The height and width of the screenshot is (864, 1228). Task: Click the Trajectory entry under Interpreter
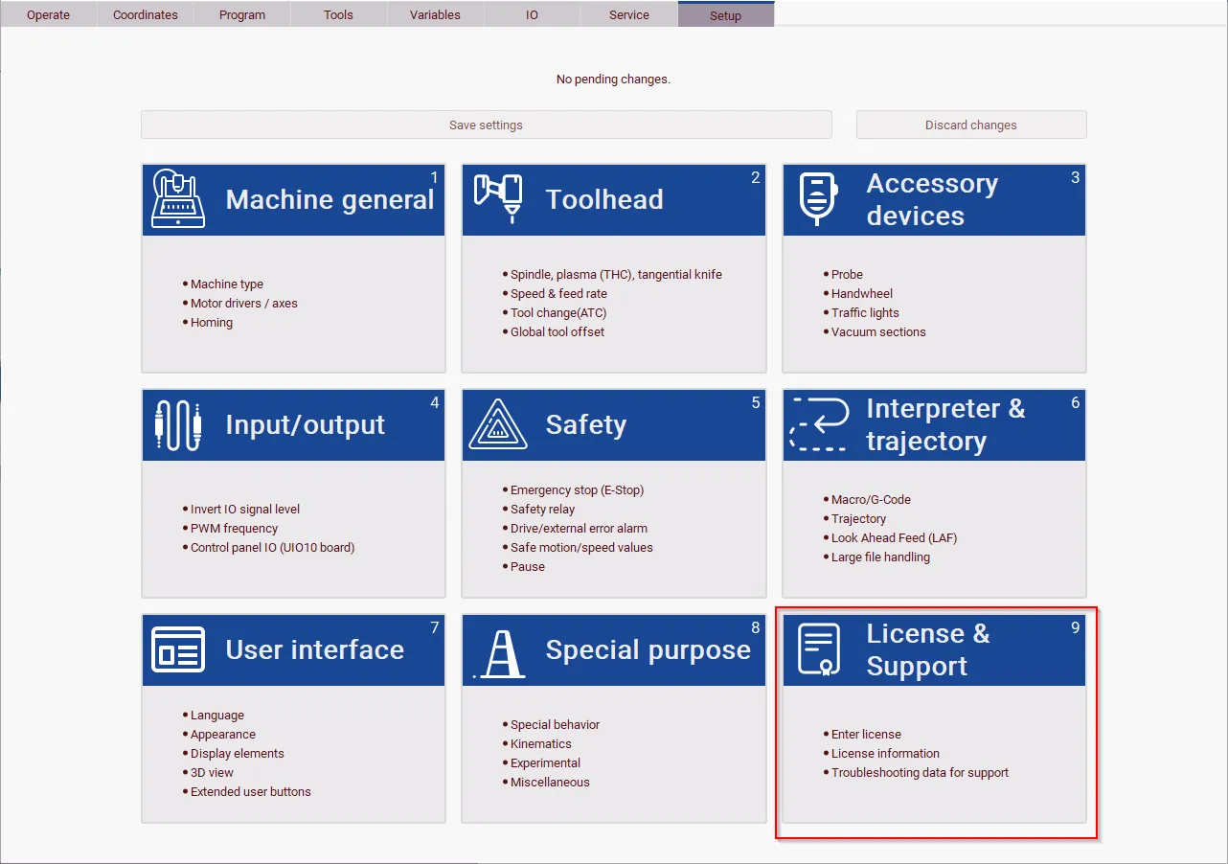[858, 518]
